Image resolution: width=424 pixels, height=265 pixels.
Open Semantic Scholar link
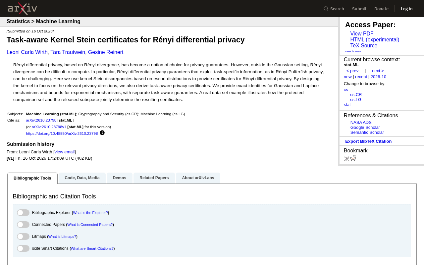pyautogui.click(x=367, y=132)
